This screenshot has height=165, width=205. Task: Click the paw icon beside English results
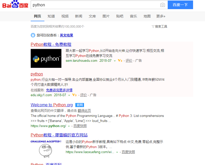[x=33, y=35]
